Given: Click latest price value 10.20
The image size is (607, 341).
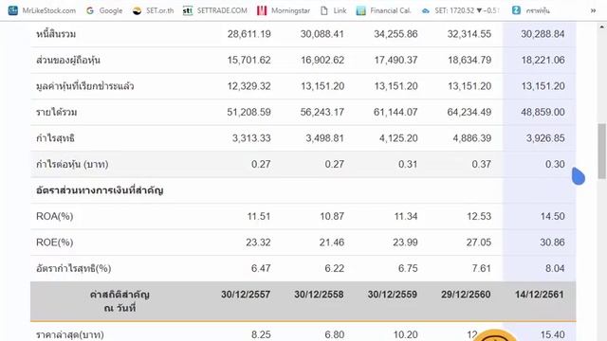Looking at the screenshot, I should tap(405, 334).
